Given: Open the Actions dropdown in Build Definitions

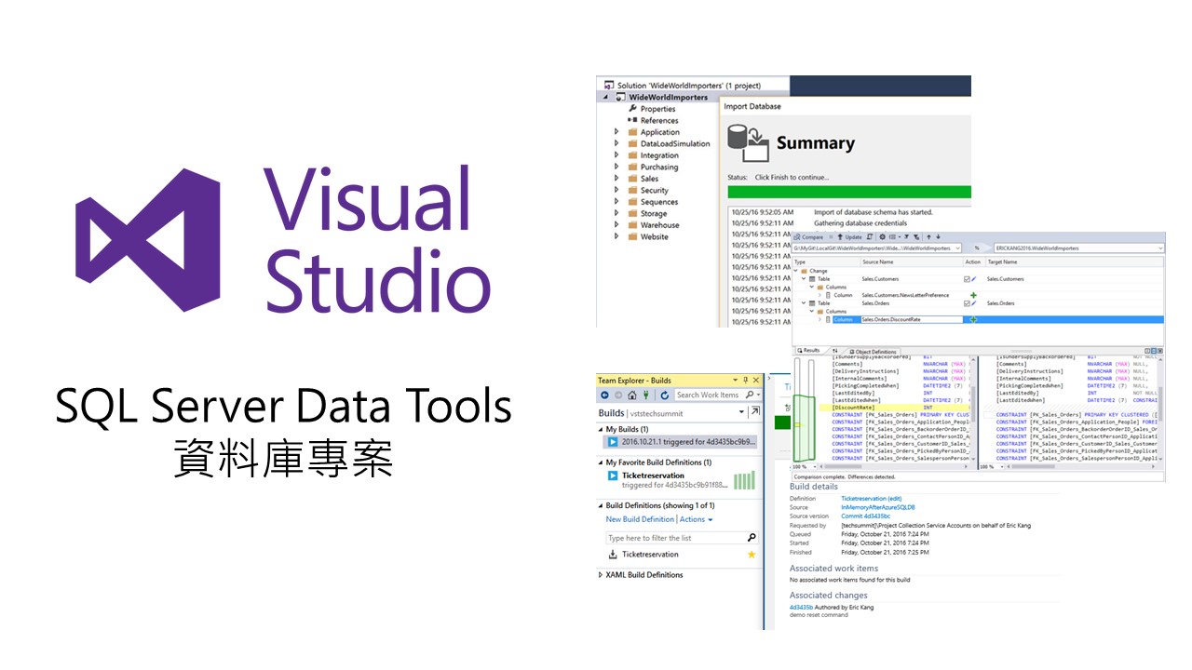Looking at the screenshot, I should point(696,519).
